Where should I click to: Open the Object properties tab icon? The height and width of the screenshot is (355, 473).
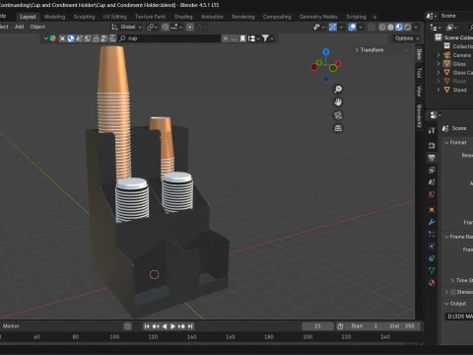tap(432, 209)
